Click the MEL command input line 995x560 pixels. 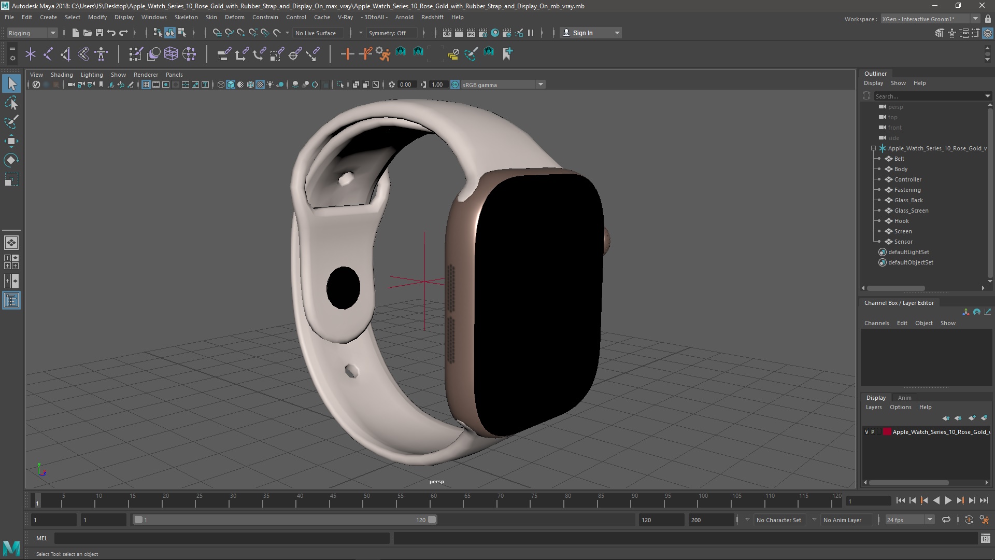pyautogui.click(x=222, y=538)
